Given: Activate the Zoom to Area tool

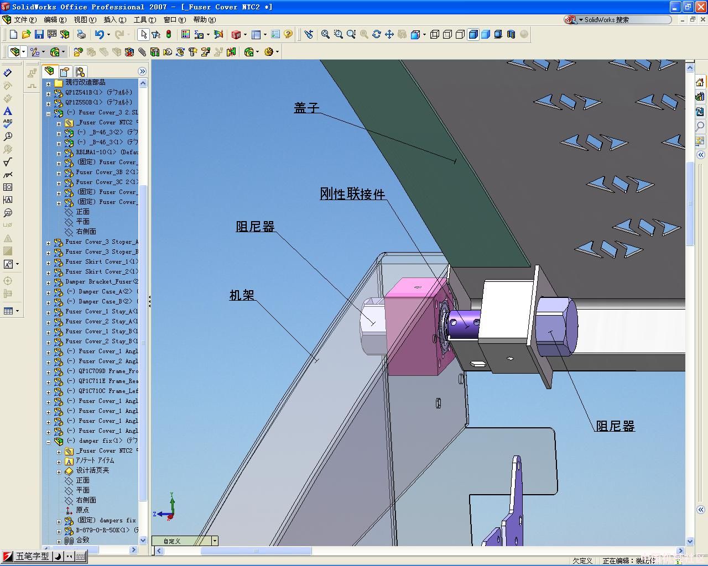Looking at the screenshot, I should tap(339, 34).
